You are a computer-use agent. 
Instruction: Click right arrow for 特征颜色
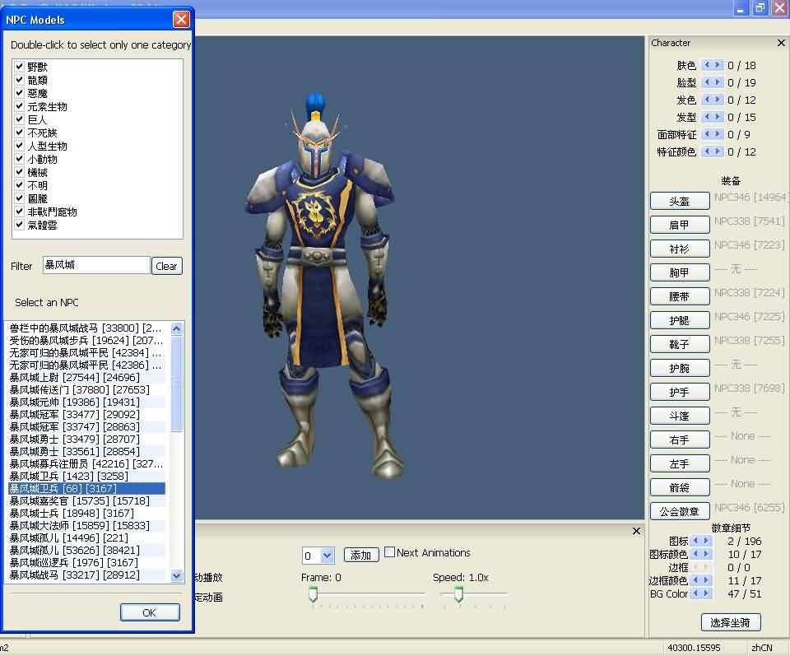[x=718, y=151]
